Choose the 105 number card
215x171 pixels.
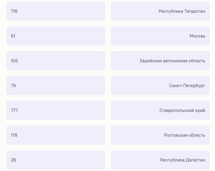coord(56,61)
